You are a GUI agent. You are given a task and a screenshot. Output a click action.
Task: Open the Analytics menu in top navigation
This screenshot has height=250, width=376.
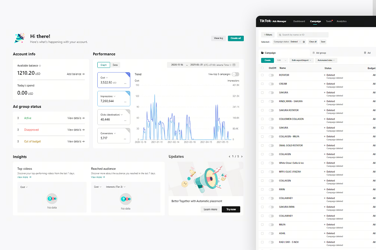pyautogui.click(x=341, y=21)
